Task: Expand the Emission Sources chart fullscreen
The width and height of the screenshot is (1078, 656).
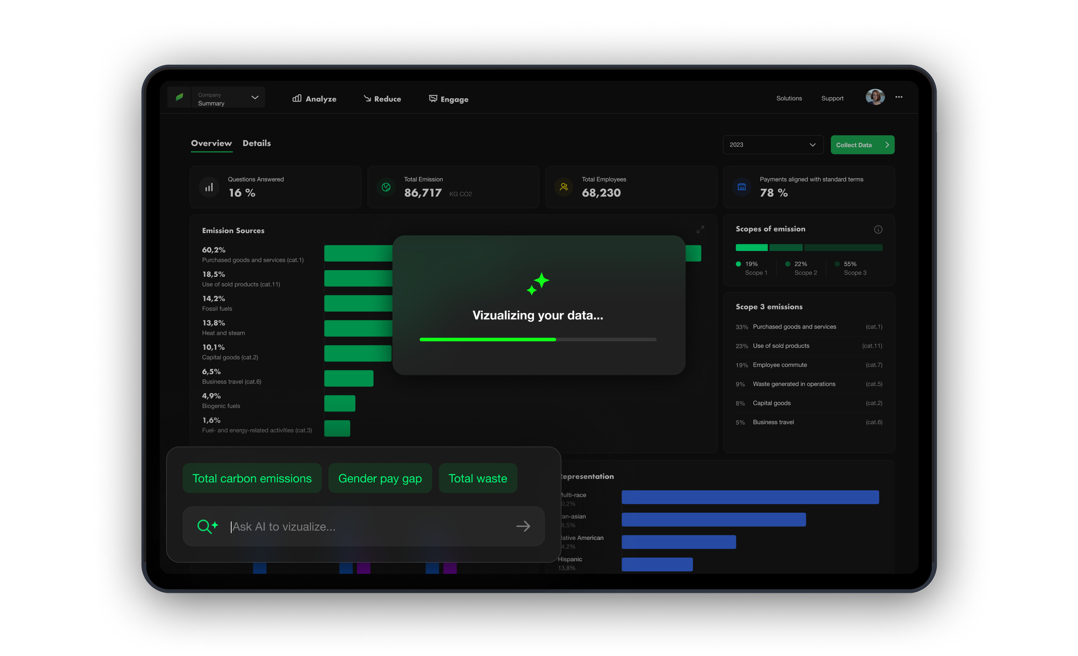Action: pyautogui.click(x=700, y=230)
